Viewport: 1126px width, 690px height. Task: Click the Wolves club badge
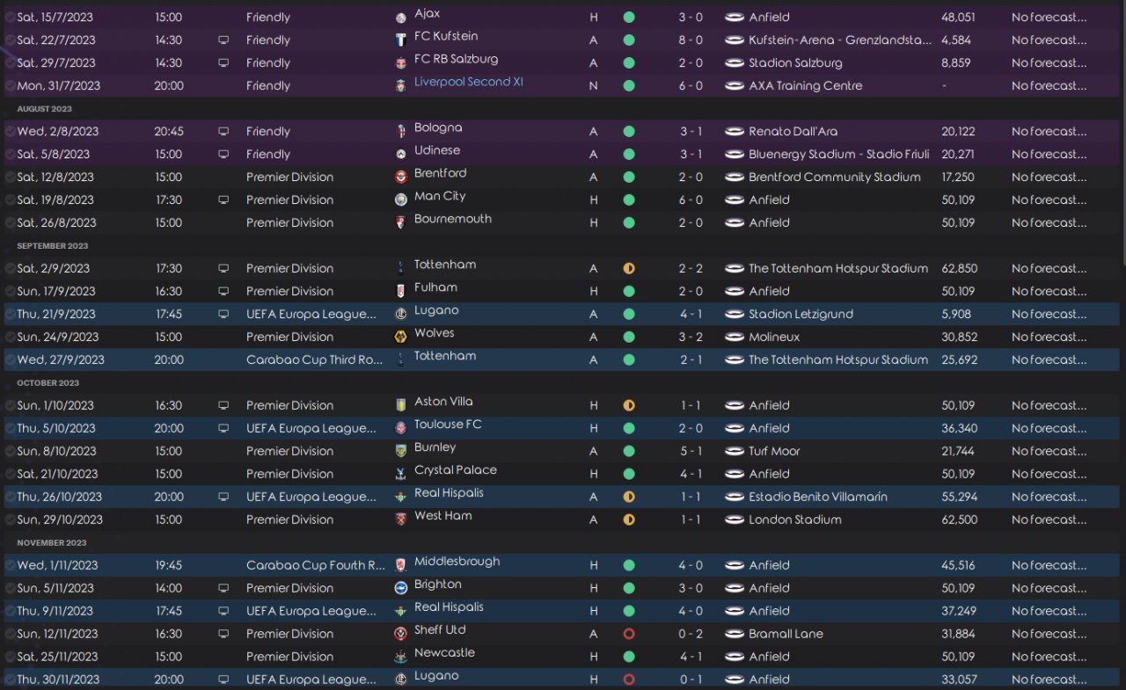pos(401,337)
